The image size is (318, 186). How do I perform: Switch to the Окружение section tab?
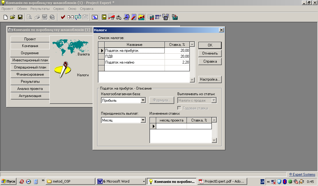30,53
